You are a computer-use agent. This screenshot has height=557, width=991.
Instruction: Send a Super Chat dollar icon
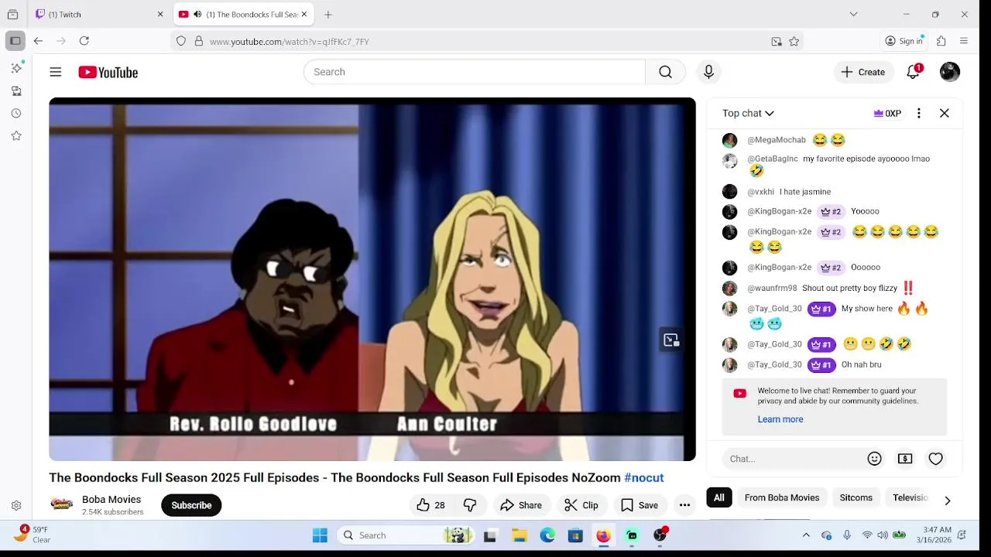click(x=905, y=459)
